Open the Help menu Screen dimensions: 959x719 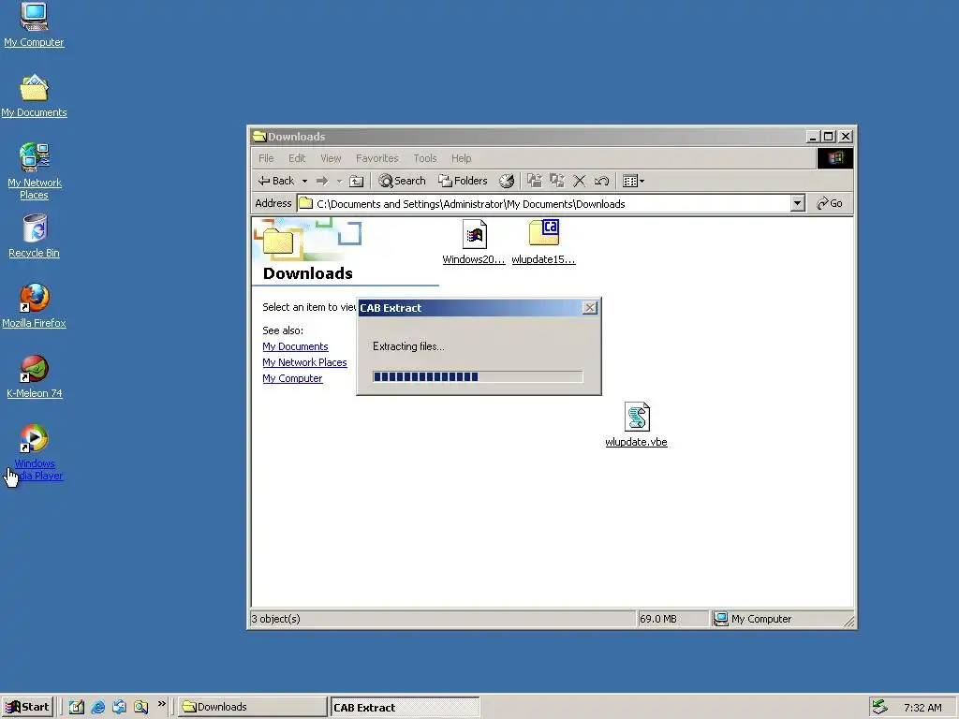[461, 158]
